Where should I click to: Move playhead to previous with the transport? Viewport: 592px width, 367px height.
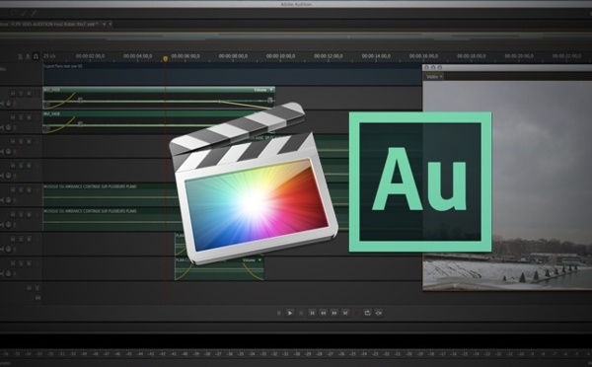point(312,313)
